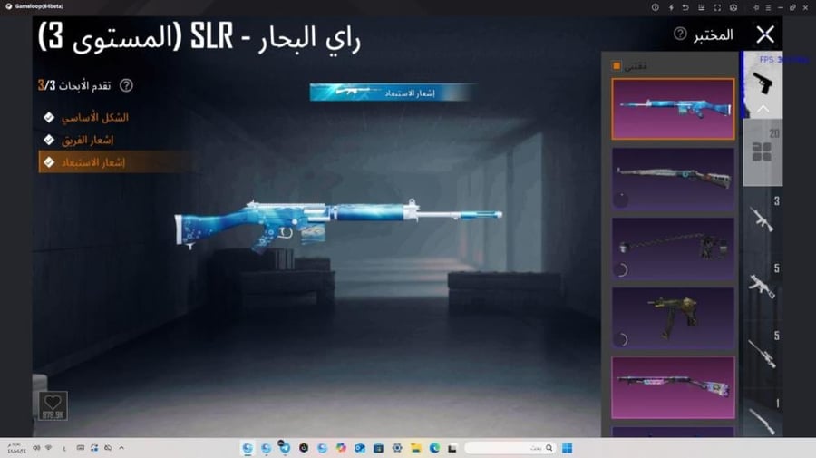The width and height of the screenshot is (816, 458).
Task: Open the clock and date in taskbar
Action: point(15,448)
